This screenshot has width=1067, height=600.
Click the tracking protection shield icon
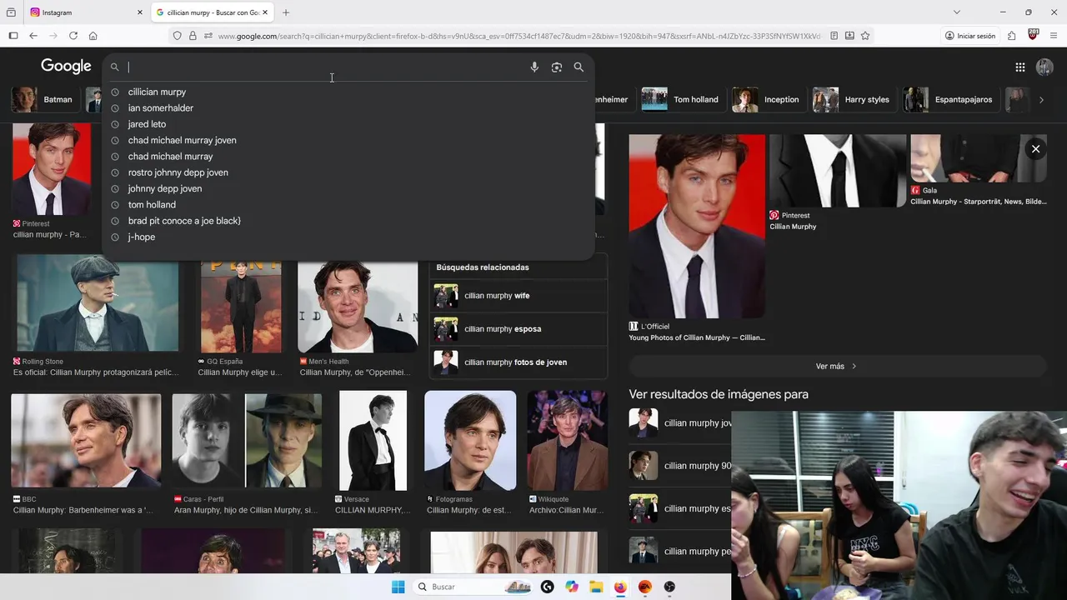point(177,36)
